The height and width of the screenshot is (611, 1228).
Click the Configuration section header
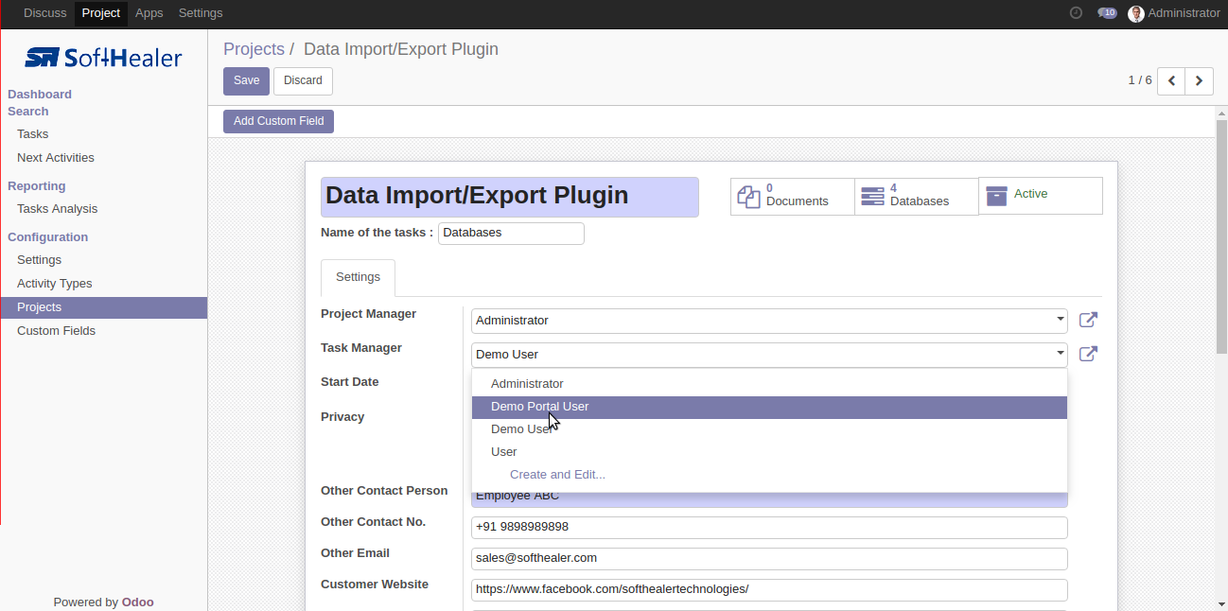[48, 237]
